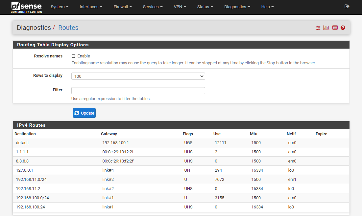Click the Use column header

[217, 134]
